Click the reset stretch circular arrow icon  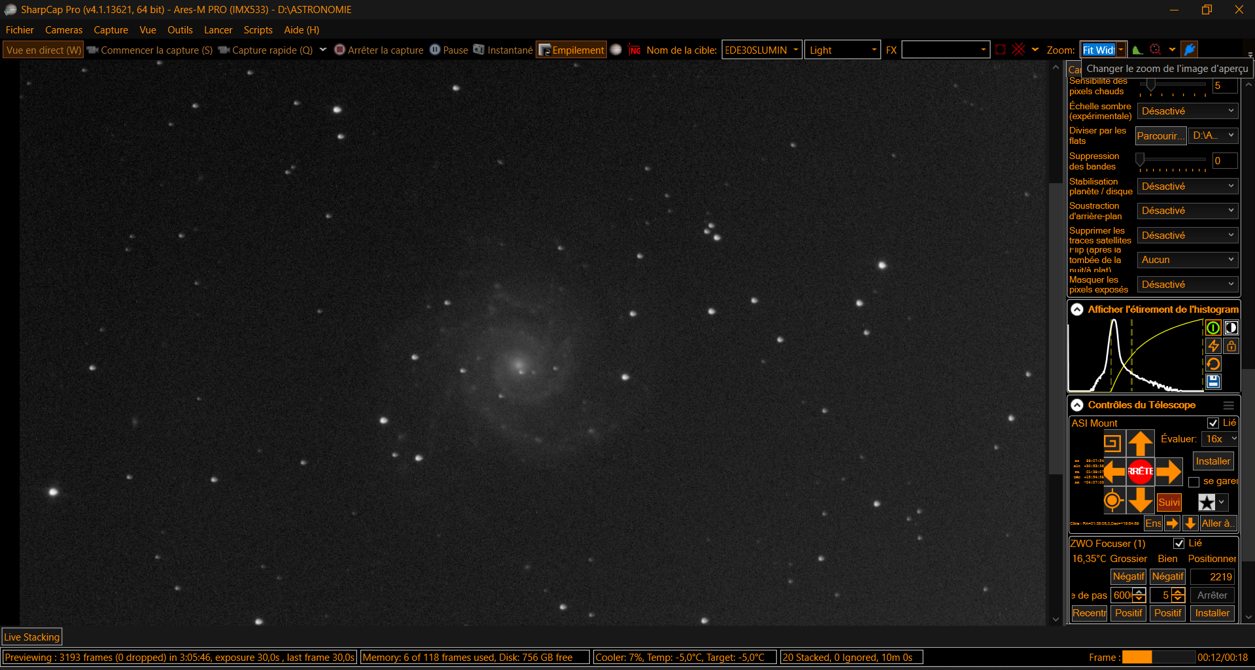click(1213, 364)
